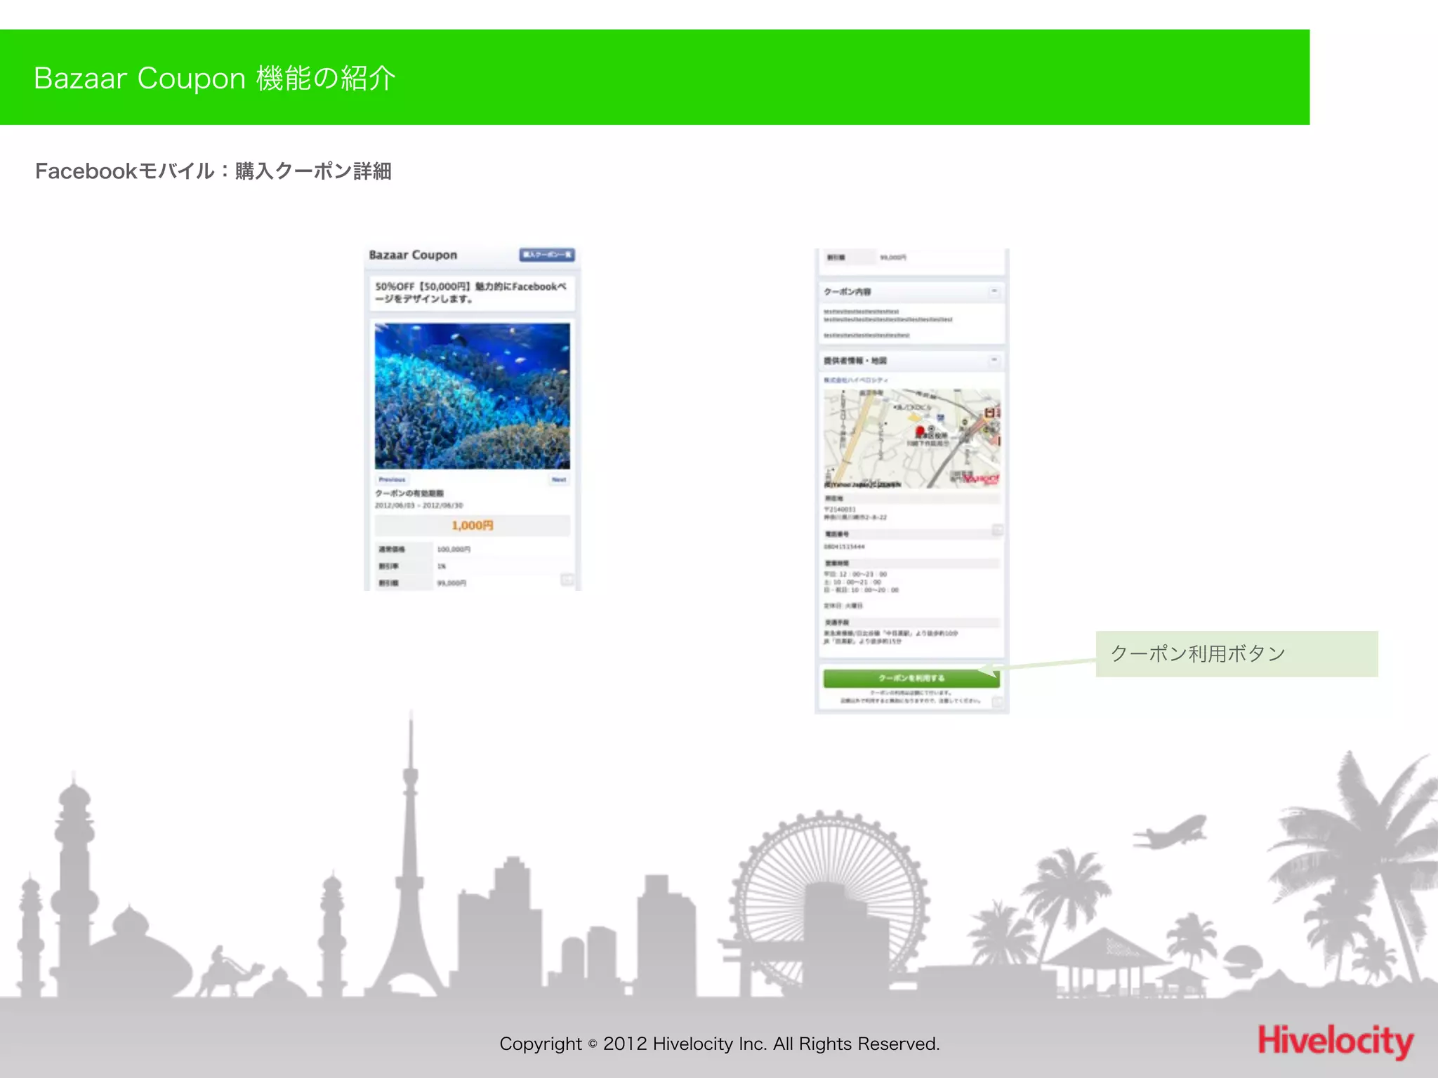This screenshot has width=1438, height=1078.
Task: Open the 購入クーポン一覧 button in Bazaar Coupon header
Action: 547,255
